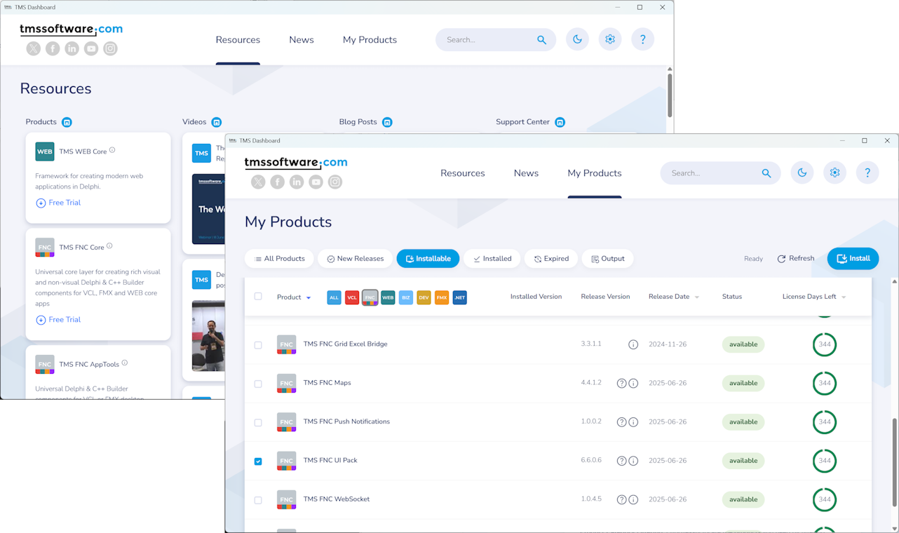Uncheck the TMS FNC UI Pack checkbox

tap(258, 461)
